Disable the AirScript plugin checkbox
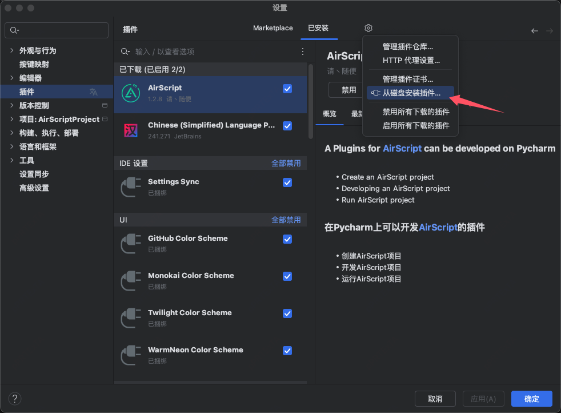Screen dimensions: 561x413 287,89
